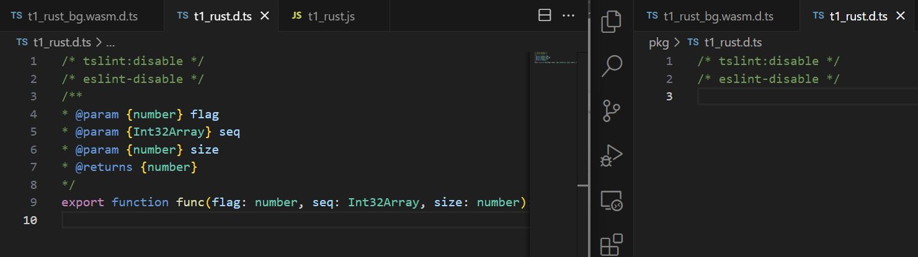Open the More Actions ellipsis menu
The width and height of the screenshot is (918, 257).
pos(568,16)
